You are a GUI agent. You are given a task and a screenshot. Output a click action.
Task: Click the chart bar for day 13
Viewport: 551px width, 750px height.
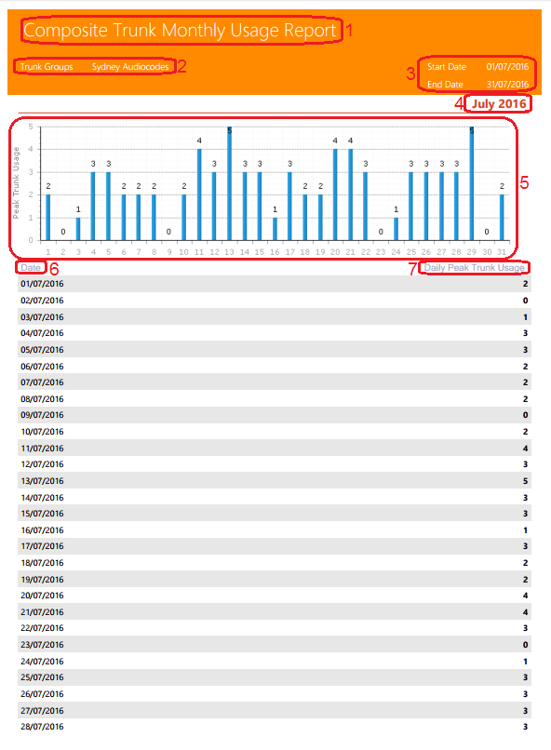230,183
